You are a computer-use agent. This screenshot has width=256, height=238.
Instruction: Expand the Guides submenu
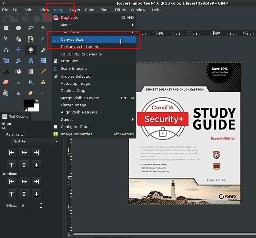(94, 119)
